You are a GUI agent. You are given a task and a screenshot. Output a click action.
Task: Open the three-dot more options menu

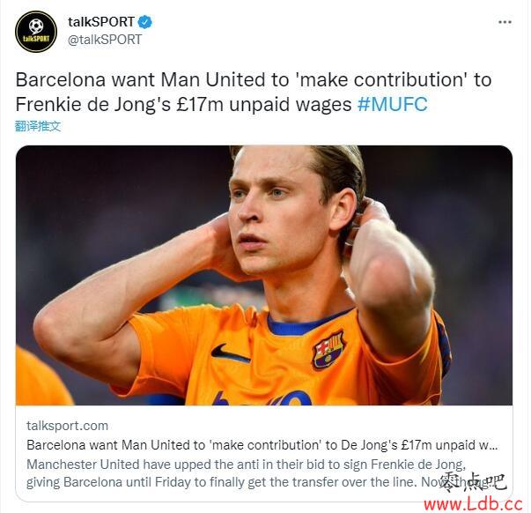coord(505,22)
